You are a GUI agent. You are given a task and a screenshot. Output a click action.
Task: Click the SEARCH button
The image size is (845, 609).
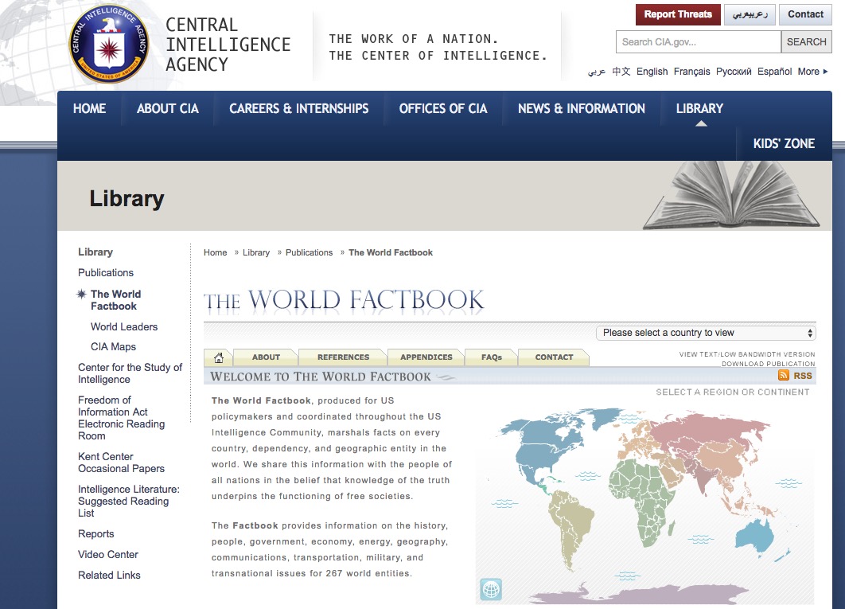coord(806,41)
